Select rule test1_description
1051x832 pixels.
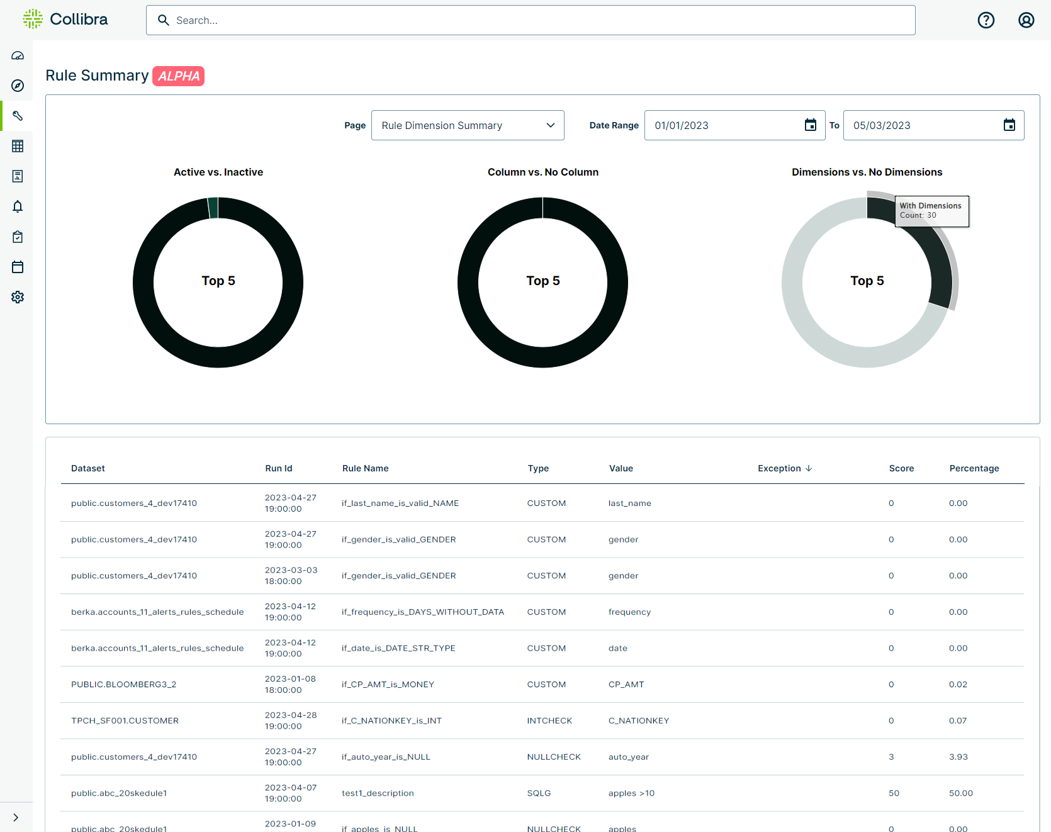(378, 793)
